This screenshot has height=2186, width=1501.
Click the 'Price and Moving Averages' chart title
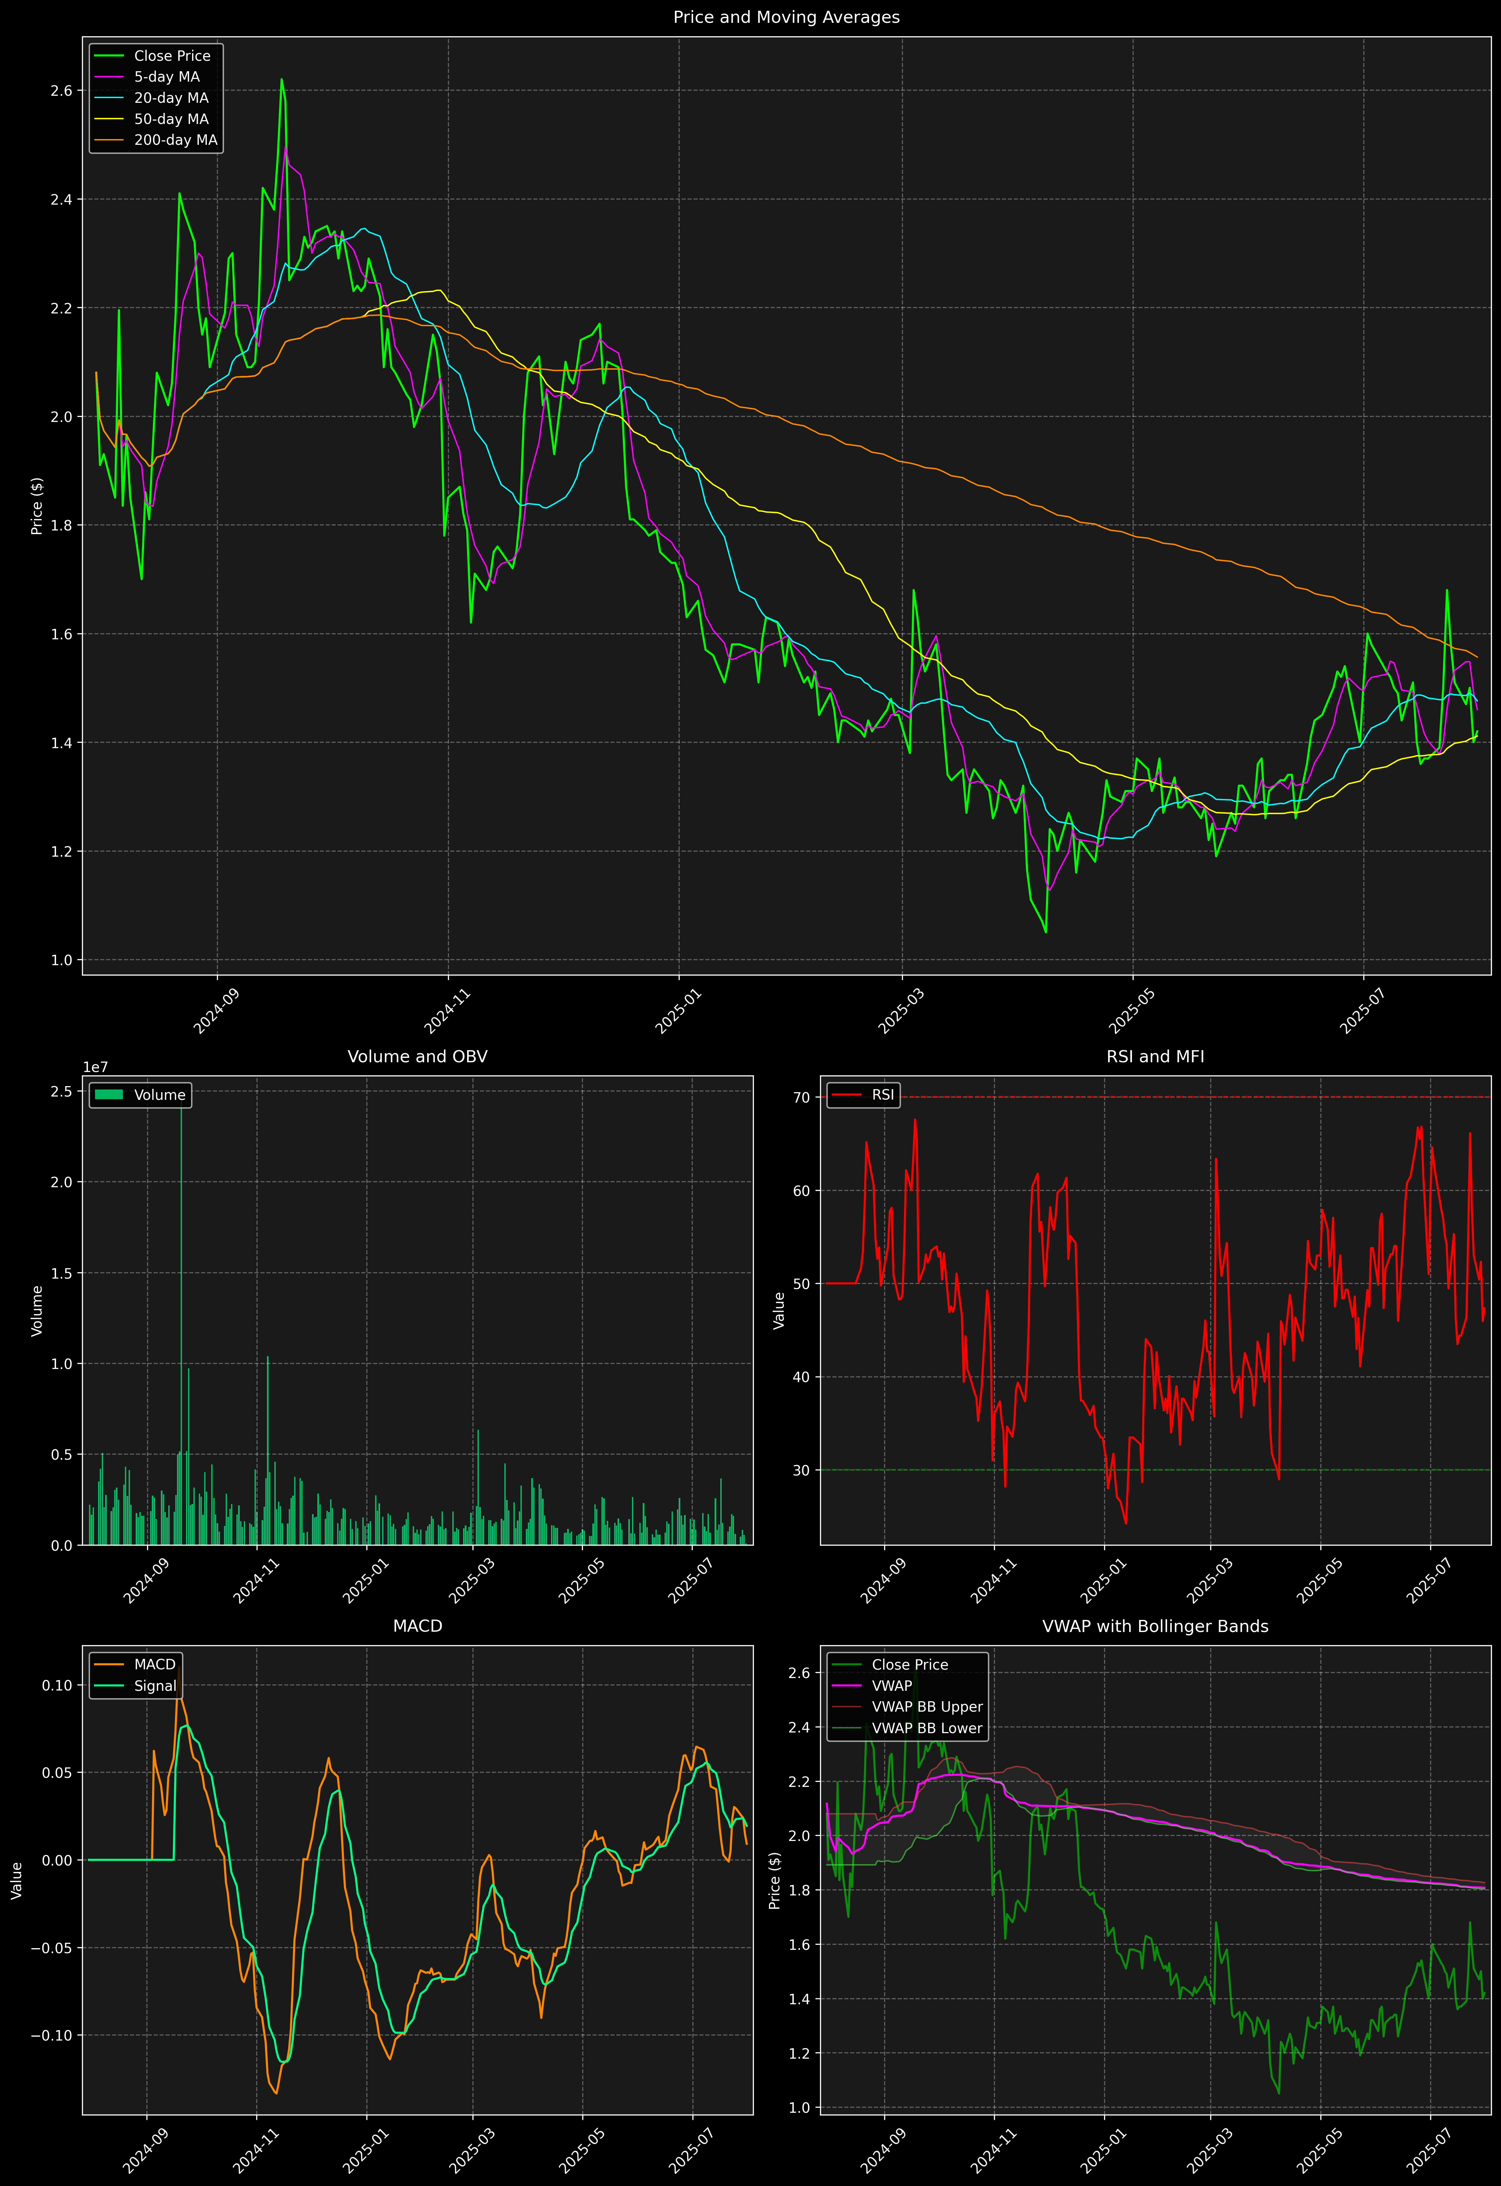click(x=786, y=17)
